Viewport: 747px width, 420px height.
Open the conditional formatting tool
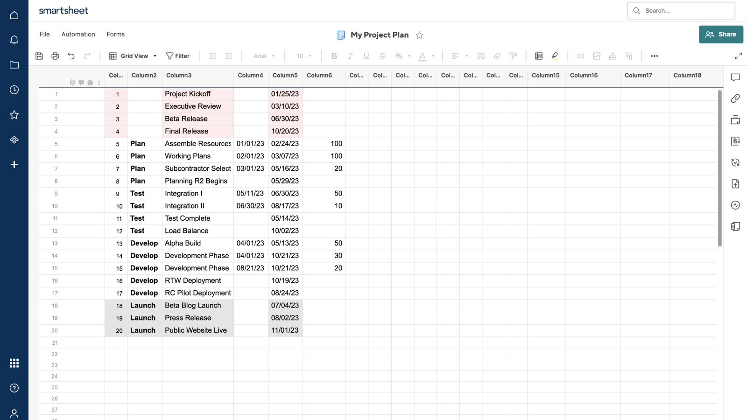[x=539, y=56]
